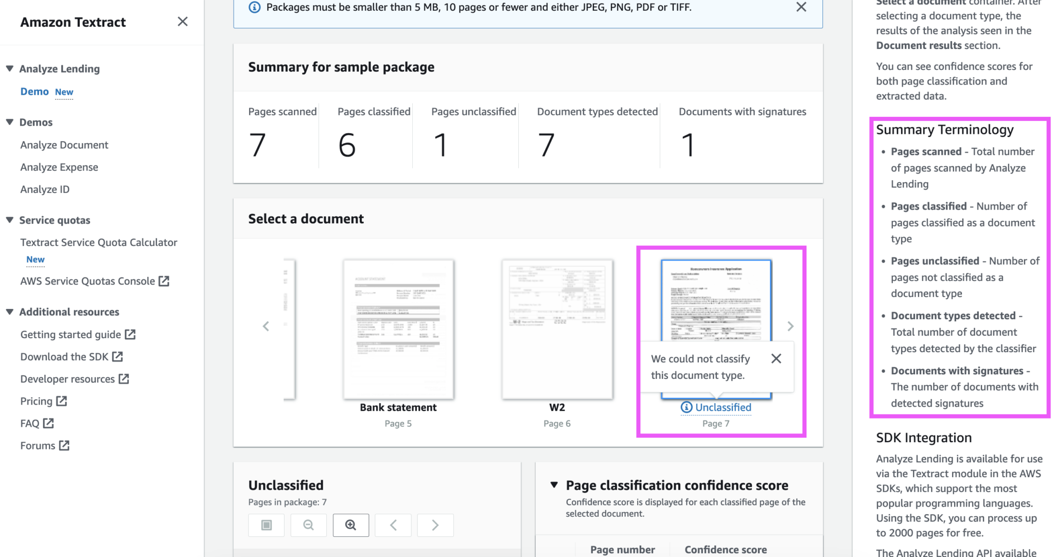Viewport: 1054px width, 557px height.
Task: Close the Amazon Textract side panel
Action: click(x=183, y=22)
